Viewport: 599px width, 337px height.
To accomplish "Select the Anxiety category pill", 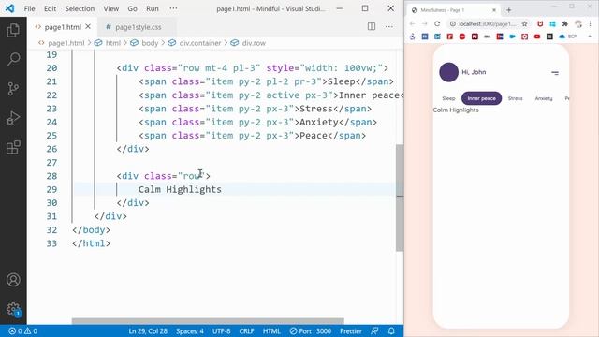I will (x=544, y=98).
